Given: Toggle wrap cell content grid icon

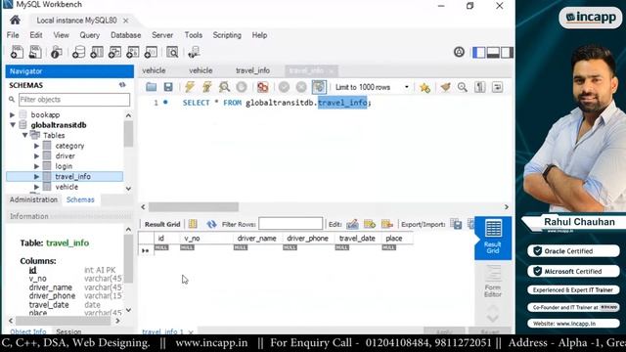Looking at the screenshot, I should tap(193, 224).
